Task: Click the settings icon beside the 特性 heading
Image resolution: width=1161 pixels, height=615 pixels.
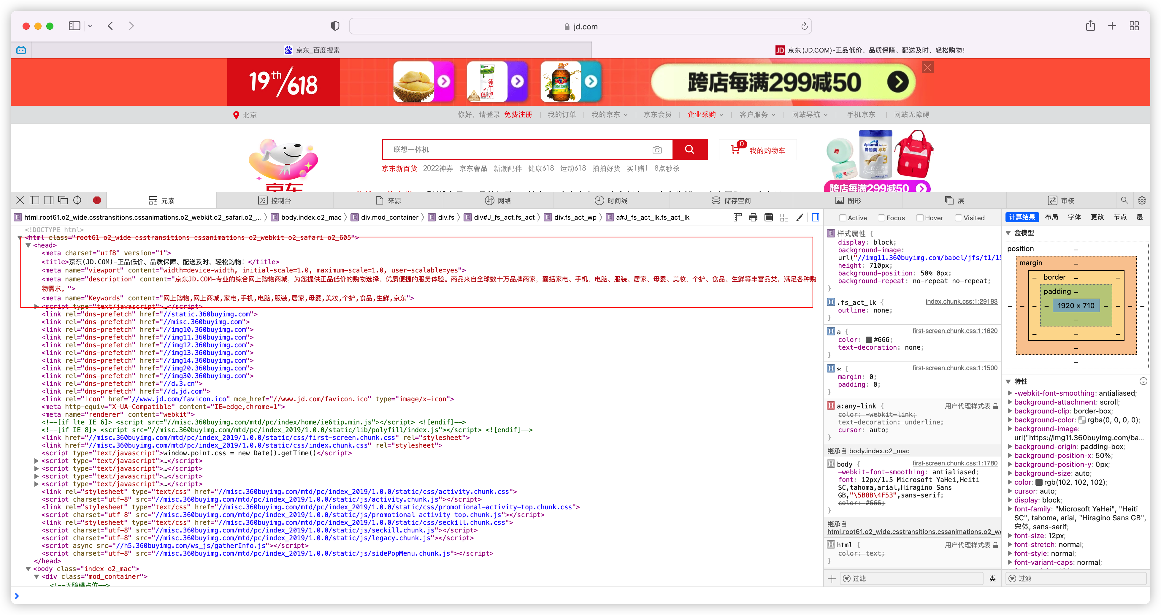Action: (x=1143, y=381)
